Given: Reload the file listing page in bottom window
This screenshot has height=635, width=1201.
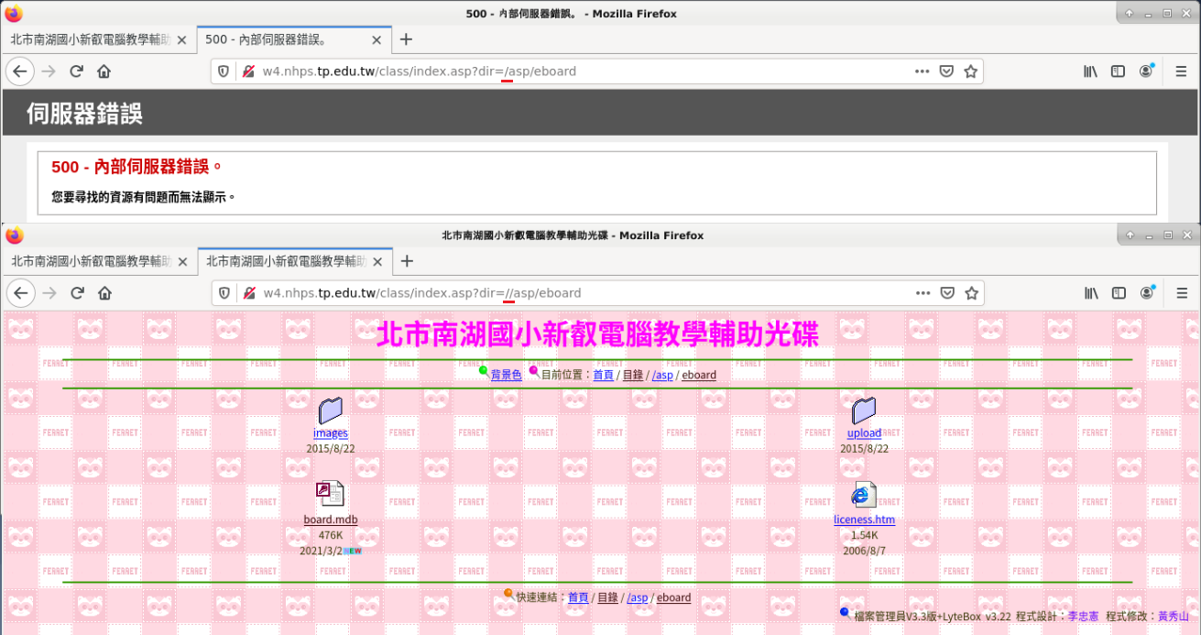Looking at the screenshot, I should point(77,293).
